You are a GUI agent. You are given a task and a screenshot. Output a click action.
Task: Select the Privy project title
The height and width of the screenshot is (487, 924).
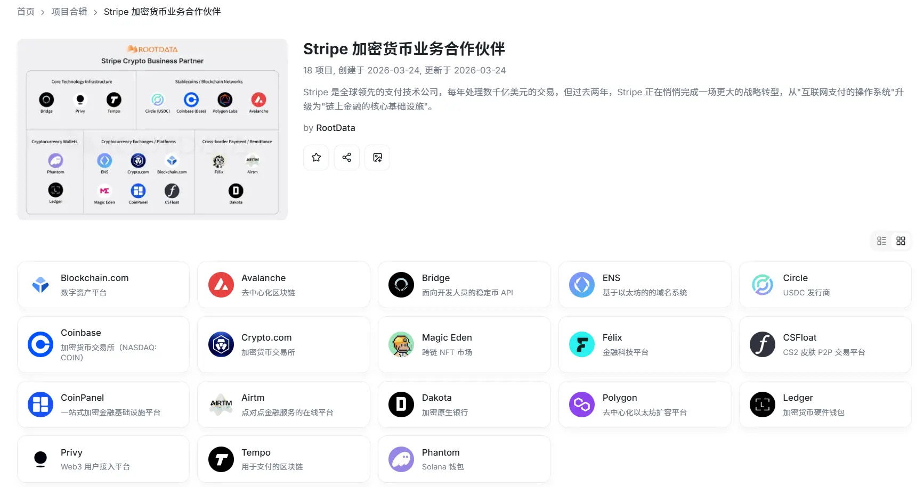pyautogui.click(x=71, y=452)
